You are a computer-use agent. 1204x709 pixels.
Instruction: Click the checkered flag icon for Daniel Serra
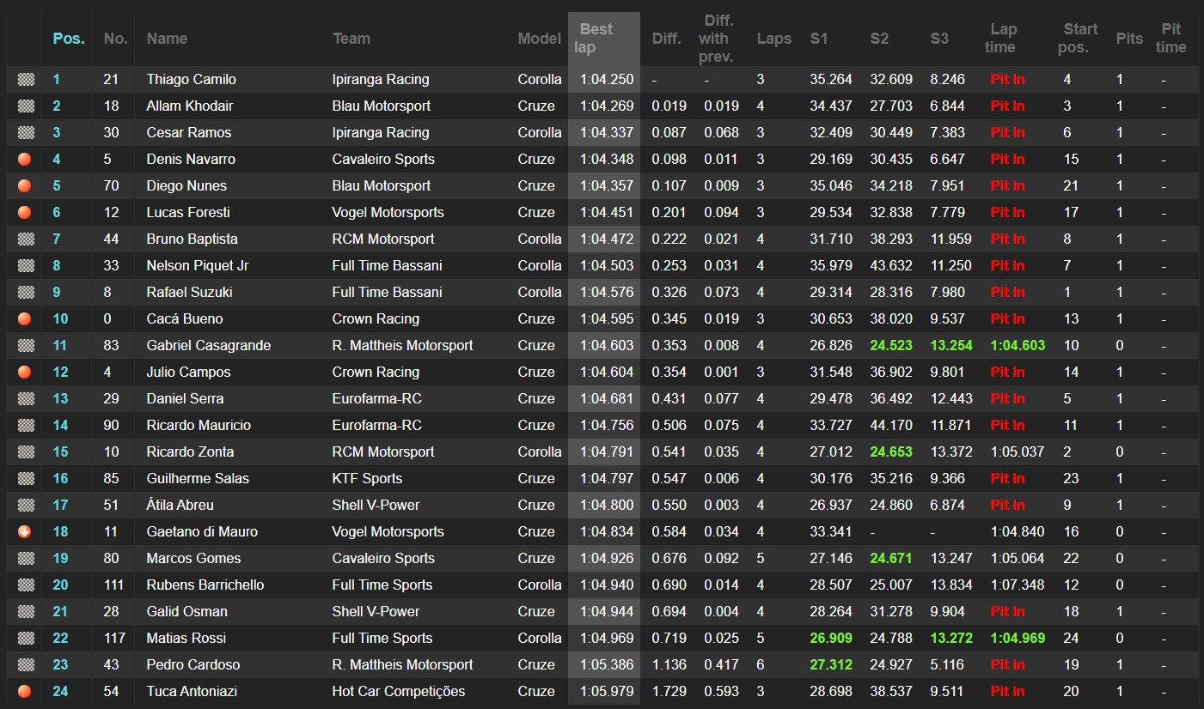[x=26, y=398]
